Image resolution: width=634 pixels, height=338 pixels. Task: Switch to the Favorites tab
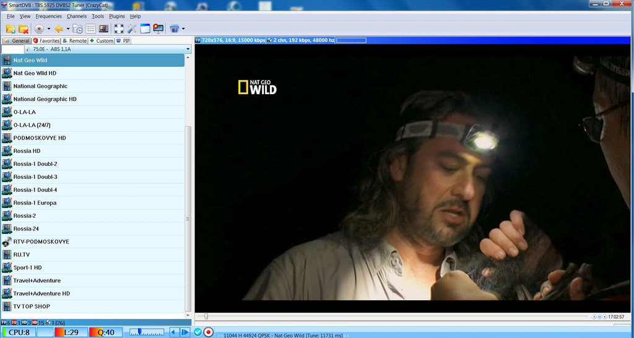click(46, 41)
